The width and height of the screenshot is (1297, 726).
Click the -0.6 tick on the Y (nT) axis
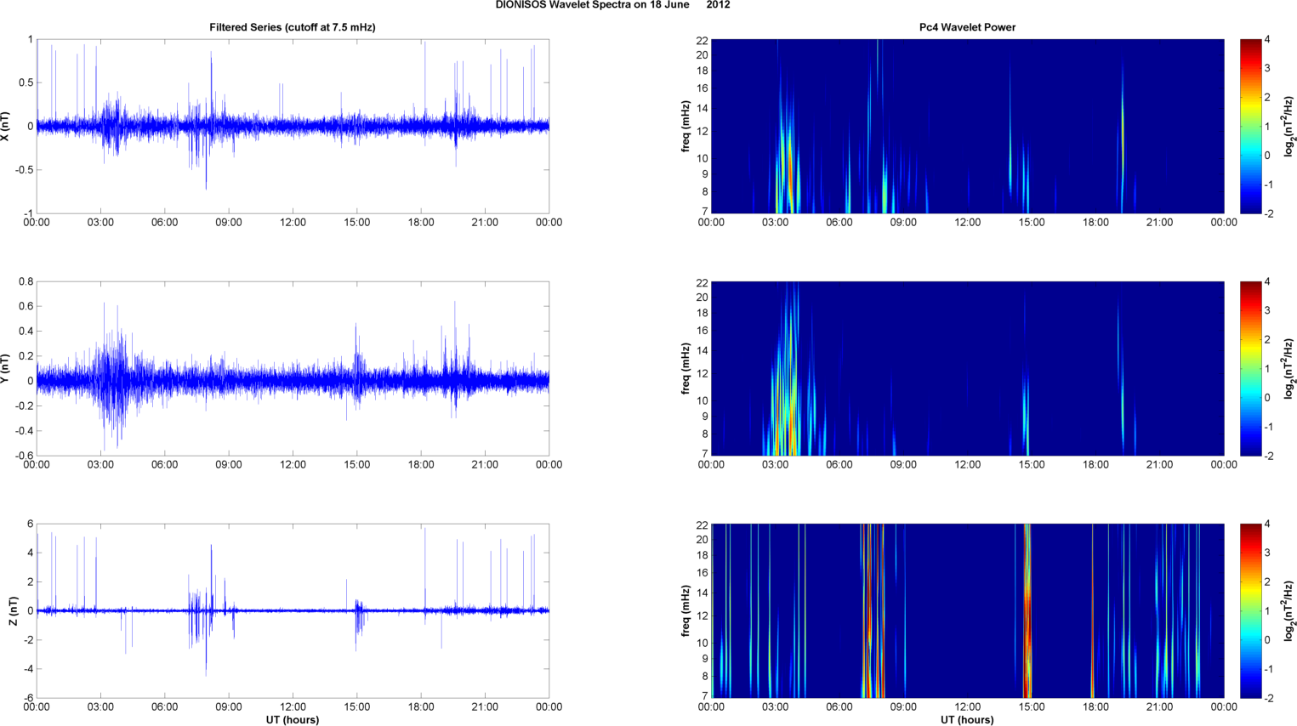click(25, 456)
